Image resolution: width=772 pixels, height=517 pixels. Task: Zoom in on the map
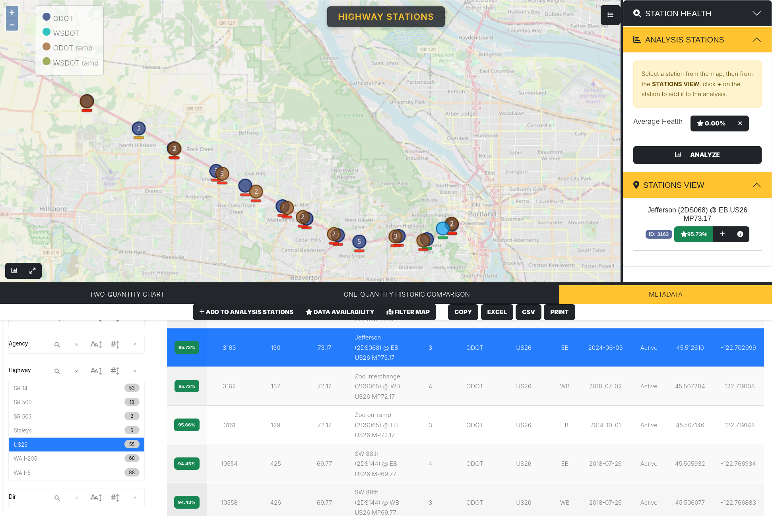[12, 12]
